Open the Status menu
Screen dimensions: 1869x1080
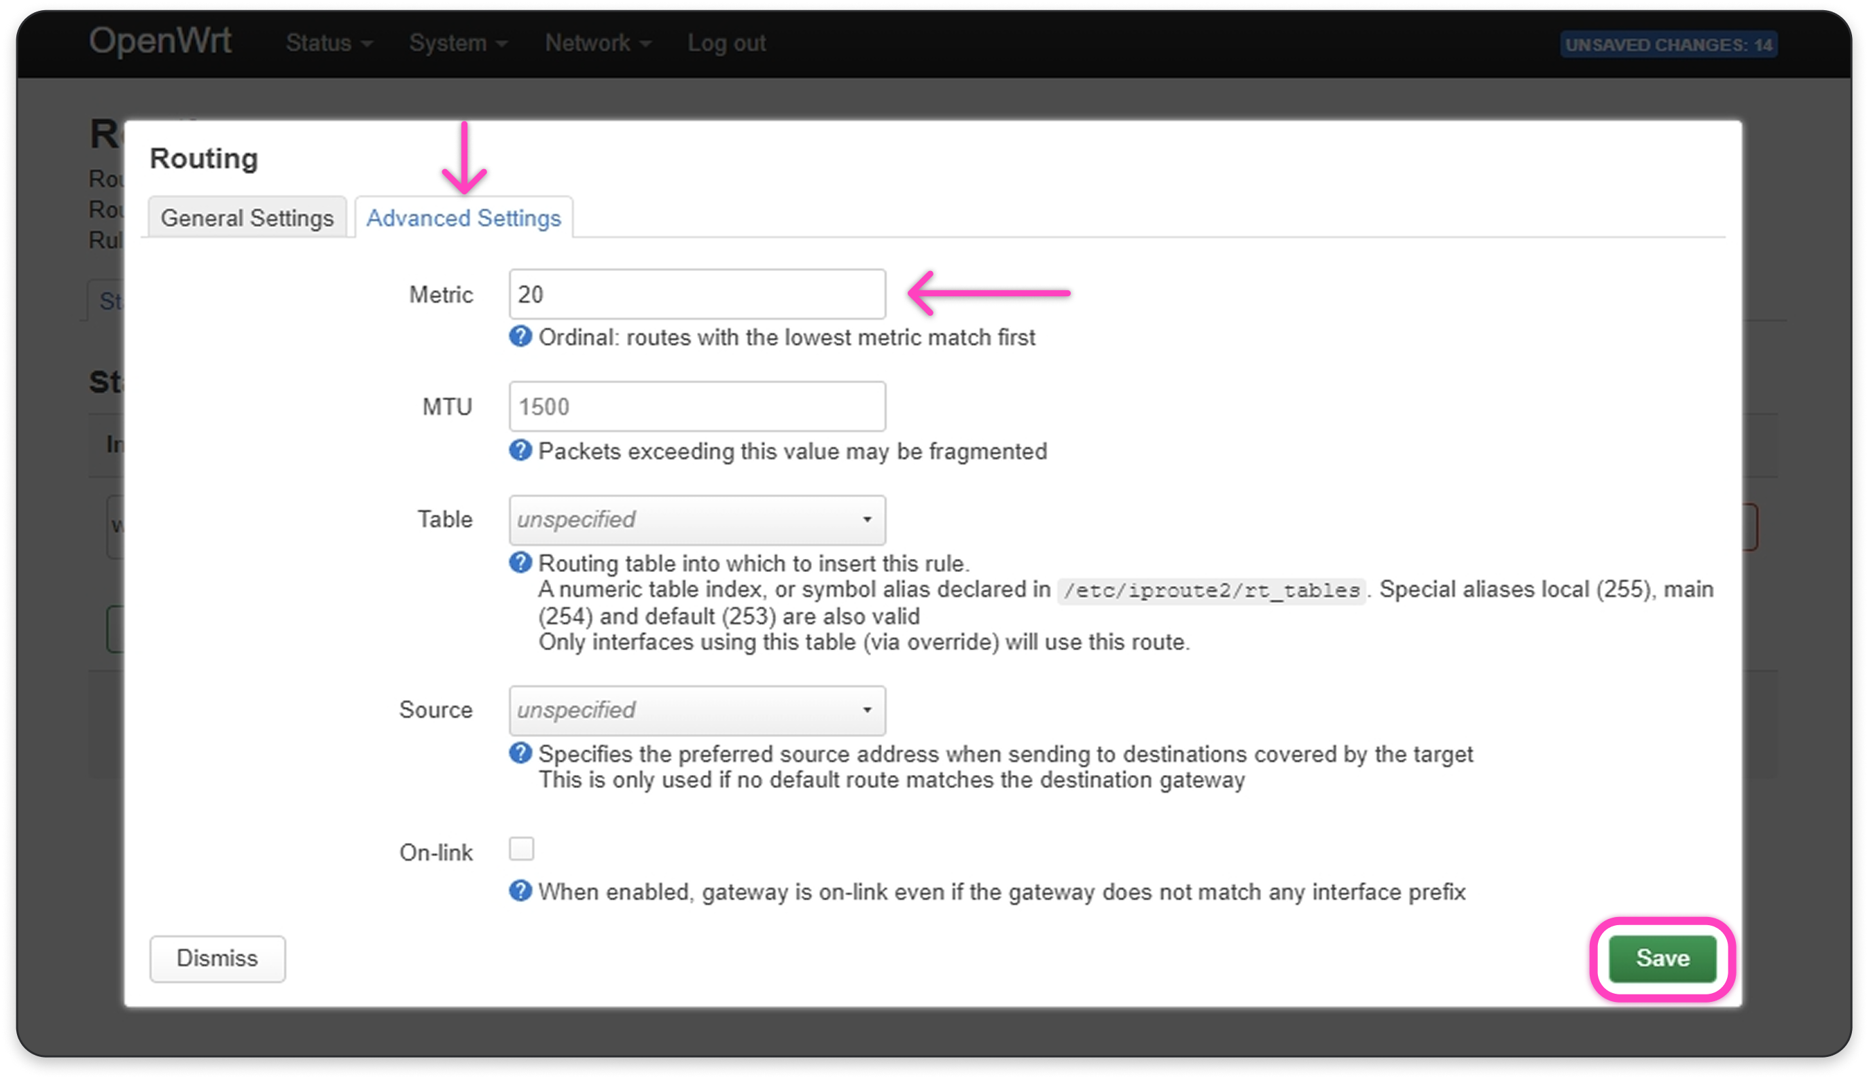tap(329, 43)
